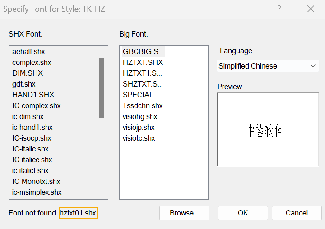Viewport: 325px width, 229px height.
Task: Pick visiotc.shx from Big Font list
Action: [x=139, y=138]
